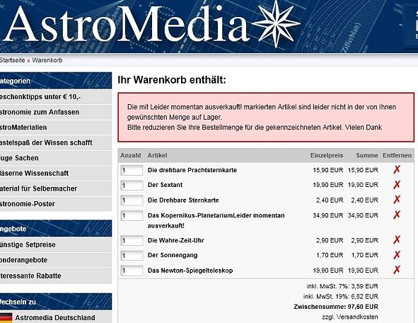
Task: Open Material für Selbermacher category
Action: tap(56, 188)
